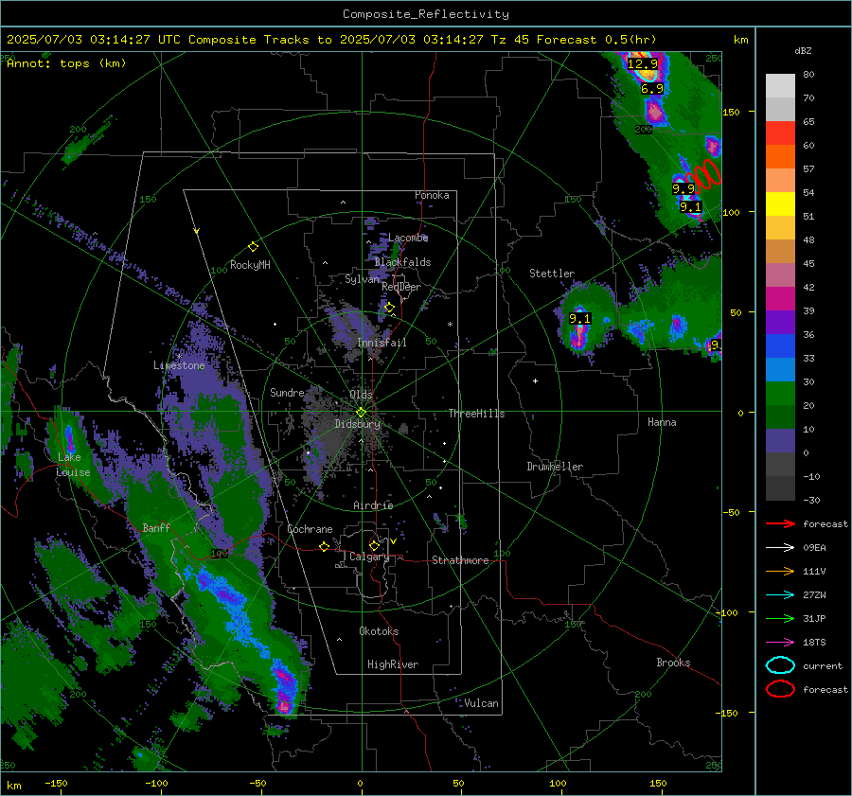Screen dimensions: 852x796
Task: Click the Lake Louise label
Action: tap(73, 465)
